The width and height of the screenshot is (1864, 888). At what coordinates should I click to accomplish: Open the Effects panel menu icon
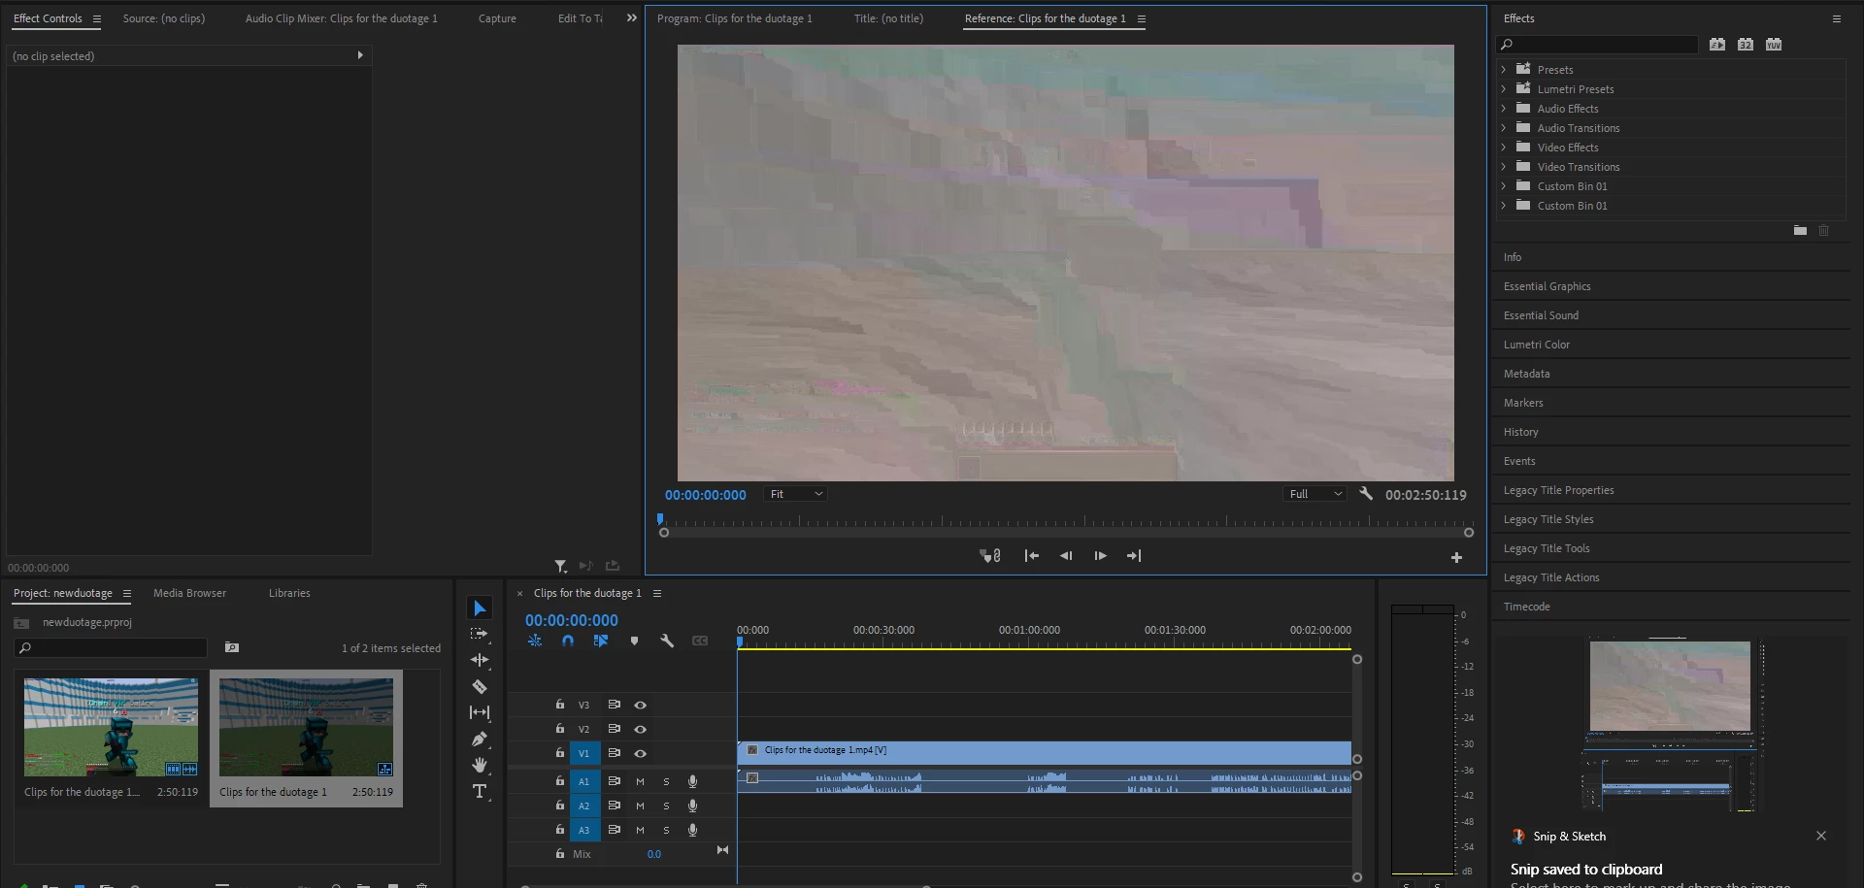pyautogui.click(x=1836, y=18)
